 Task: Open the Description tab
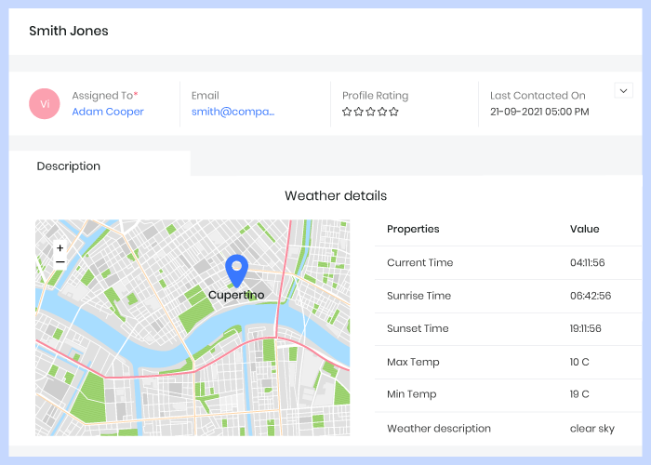69,166
